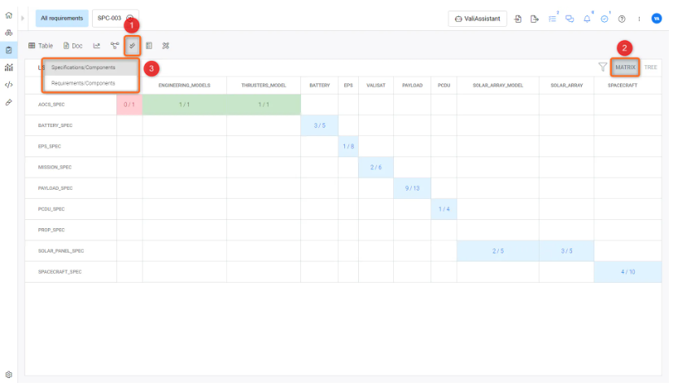Image resolution: width=673 pixels, height=387 pixels.
Task: Choose Specifications/Components from dropdown
Action: click(91, 68)
